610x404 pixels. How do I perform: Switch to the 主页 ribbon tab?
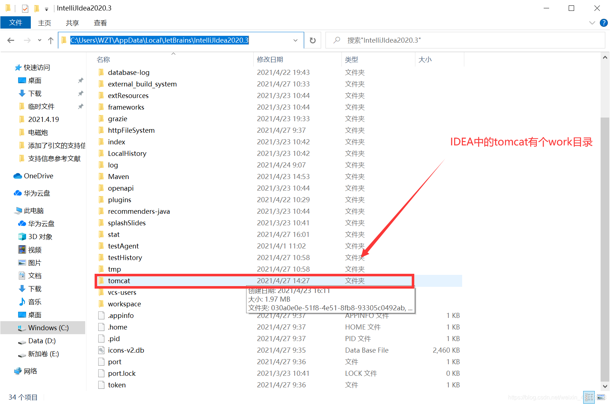(x=45, y=23)
